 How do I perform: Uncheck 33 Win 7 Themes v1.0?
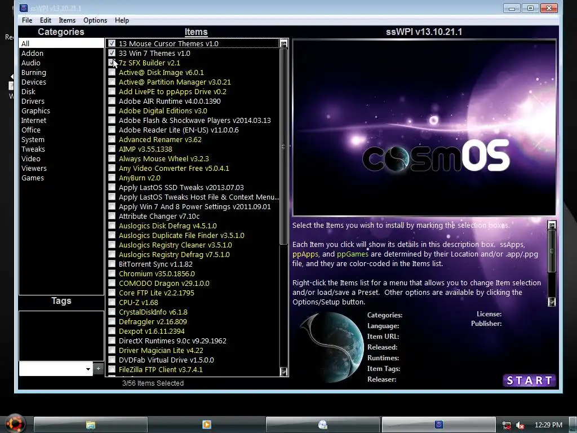112,52
